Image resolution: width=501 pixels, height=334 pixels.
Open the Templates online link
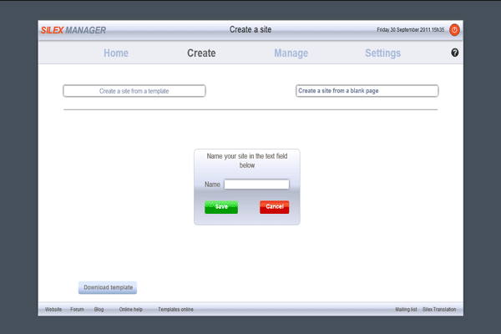pos(175,310)
